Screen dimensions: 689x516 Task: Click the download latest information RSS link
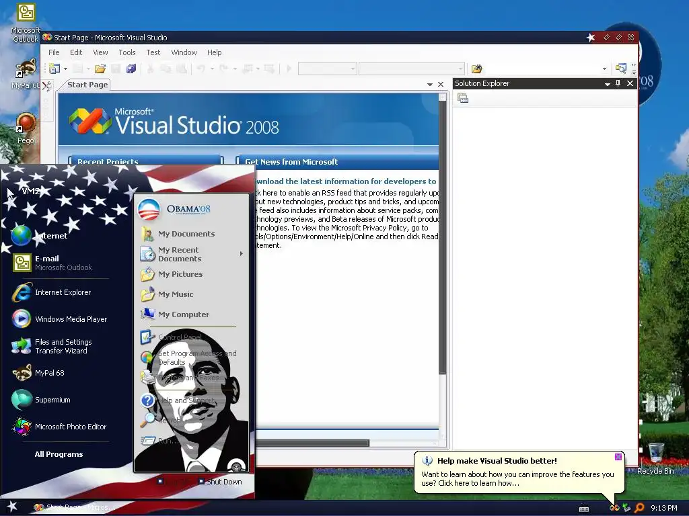pos(345,181)
